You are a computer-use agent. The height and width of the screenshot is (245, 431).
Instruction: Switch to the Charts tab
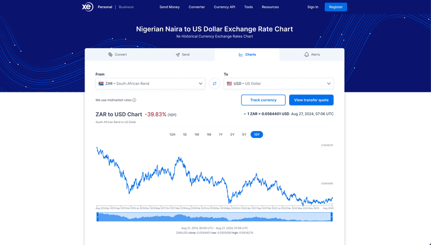[247, 54]
